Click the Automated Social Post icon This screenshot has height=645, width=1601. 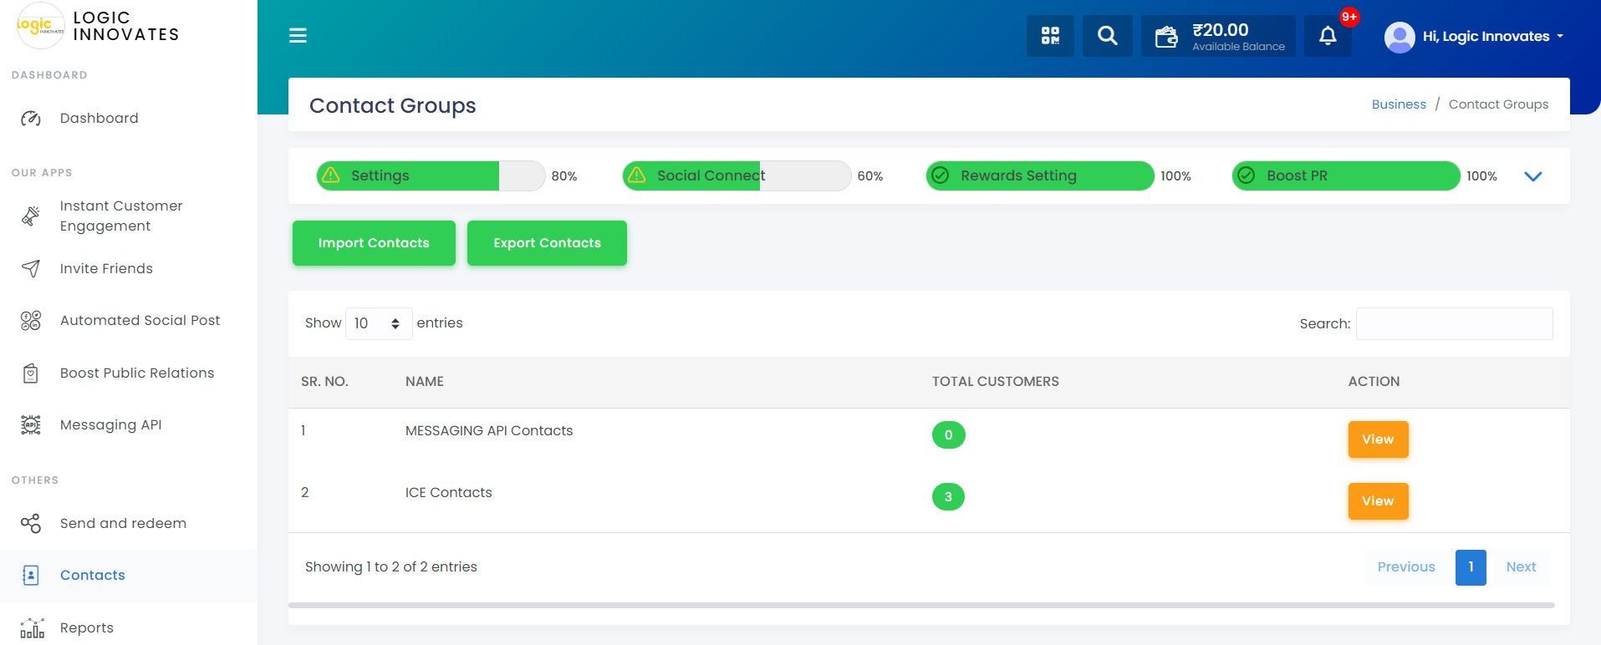tap(31, 321)
